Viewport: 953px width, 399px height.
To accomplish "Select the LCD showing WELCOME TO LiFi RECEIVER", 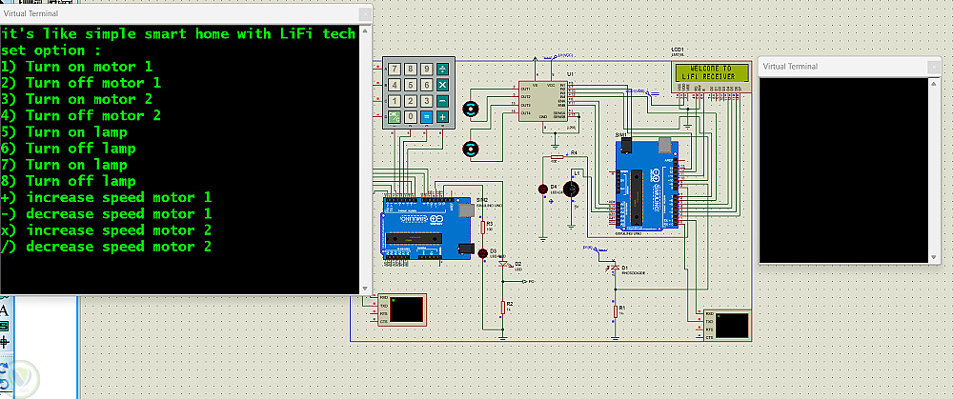I will [x=712, y=76].
